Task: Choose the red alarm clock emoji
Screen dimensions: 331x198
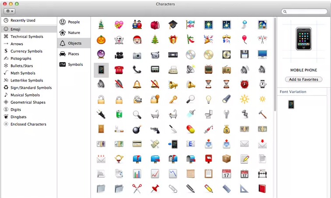Action: 244,85
